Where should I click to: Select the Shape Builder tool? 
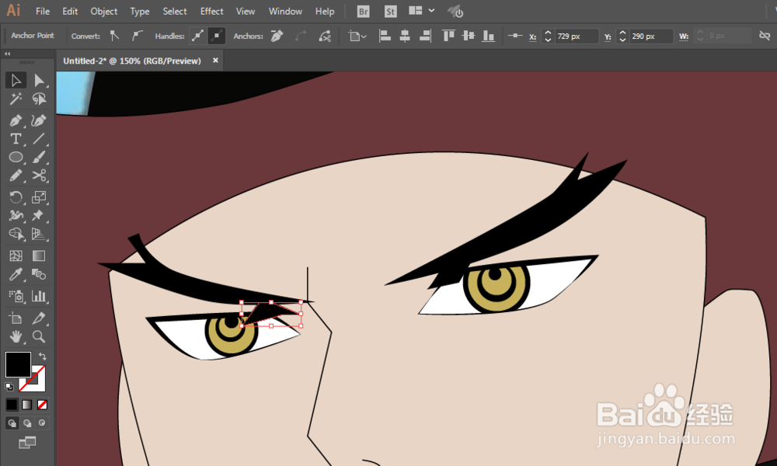pyautogui.click(x=16, y=234)
